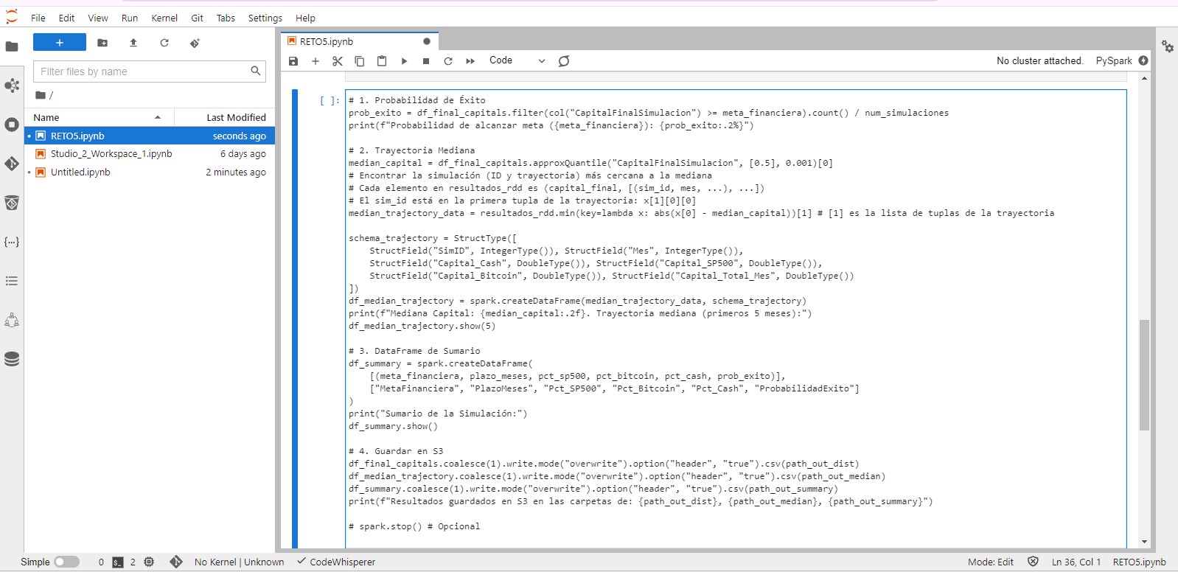Open property inspector gears on right sidebar
Screen dimensions: 1178x572
tap(1168, 46)
